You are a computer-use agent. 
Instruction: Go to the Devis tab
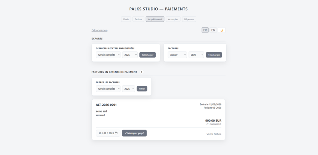(x=126, y=19)
